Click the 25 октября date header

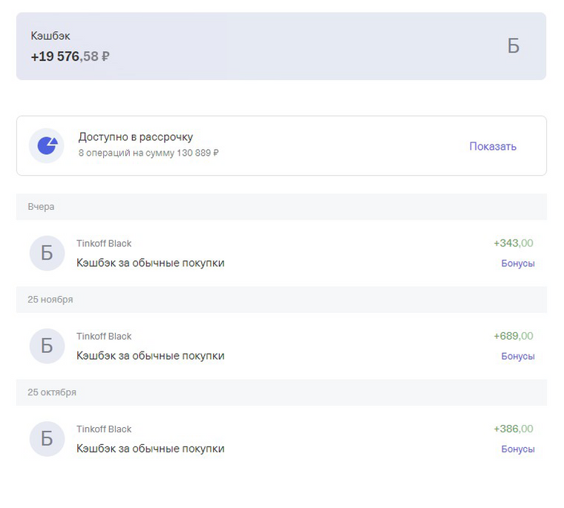52,392
